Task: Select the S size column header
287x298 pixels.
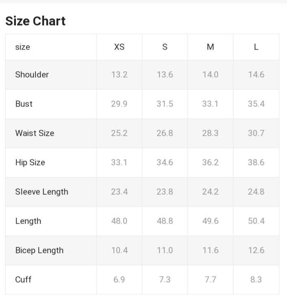Action: 165,47
